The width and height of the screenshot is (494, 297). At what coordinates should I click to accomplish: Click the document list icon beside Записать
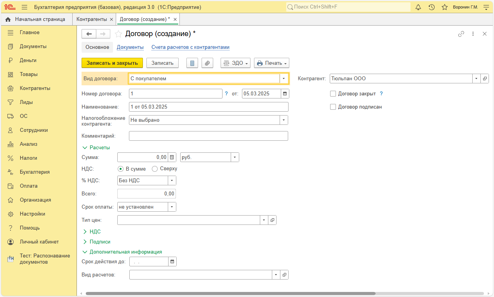[x=192, y=63]
